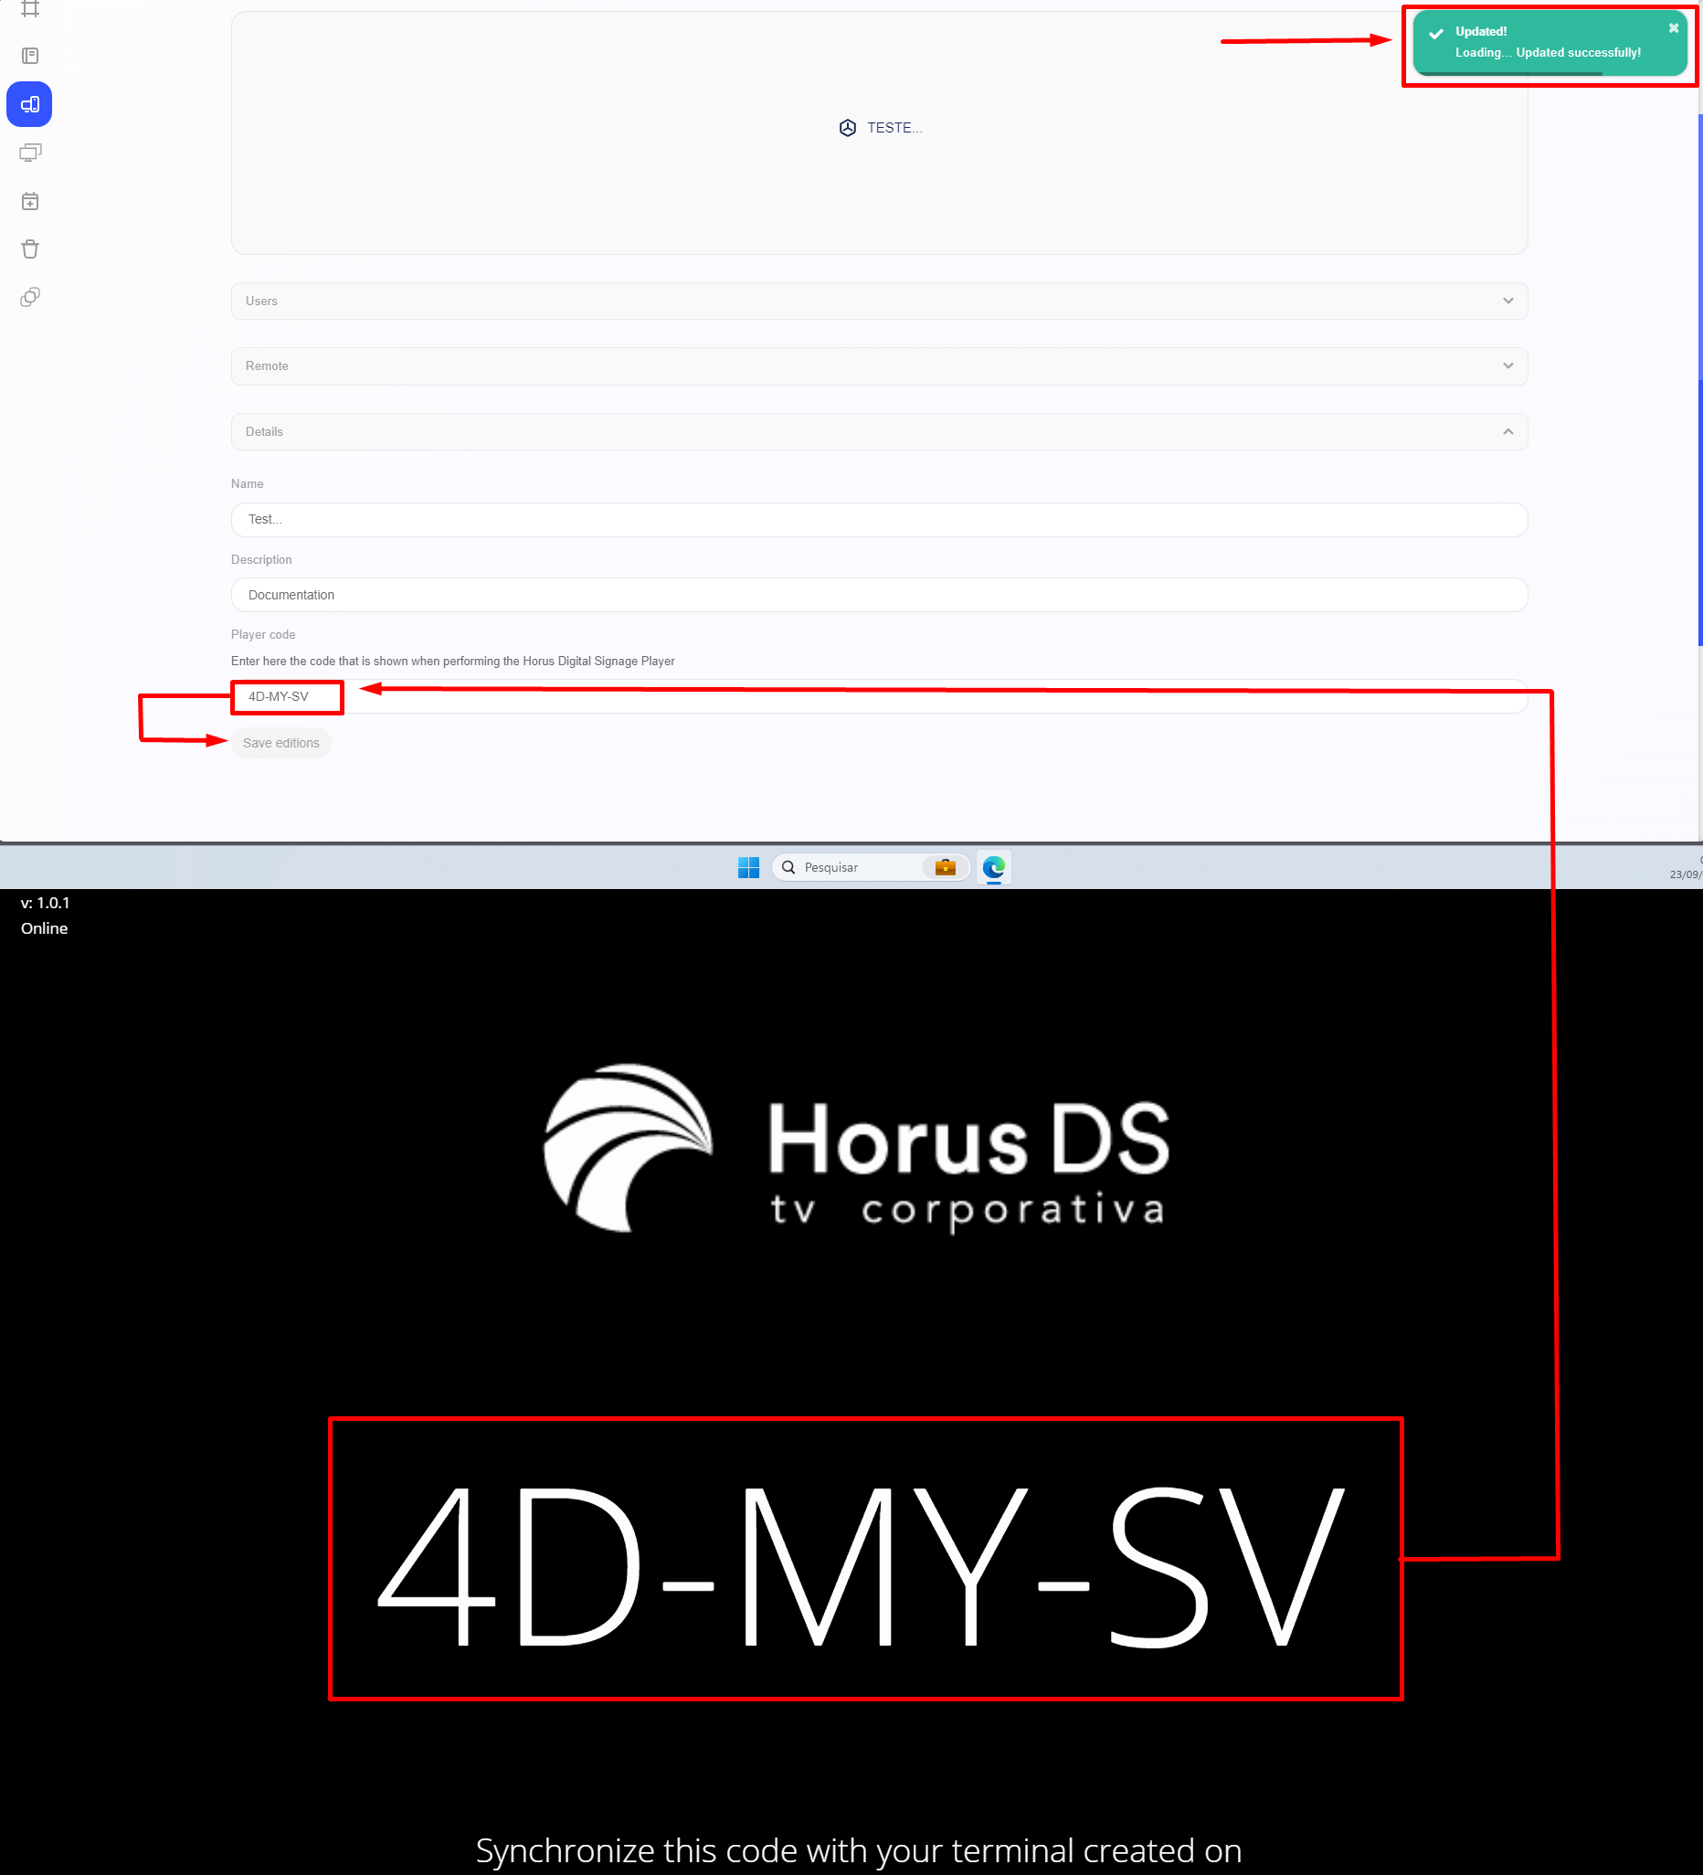Click the Player code field 4D-MY-SV
The image size is (1703, 1875).
click(878, 696)
